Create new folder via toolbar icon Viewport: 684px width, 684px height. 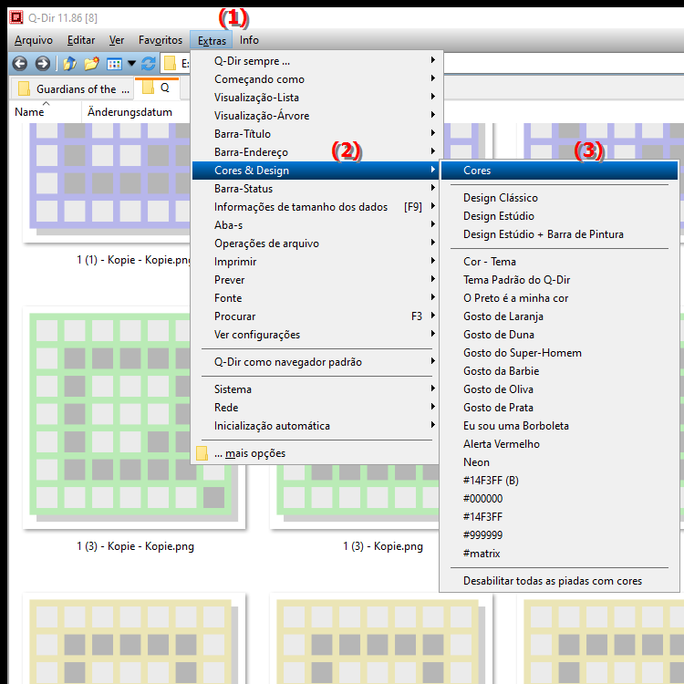(x=91, y=64)
